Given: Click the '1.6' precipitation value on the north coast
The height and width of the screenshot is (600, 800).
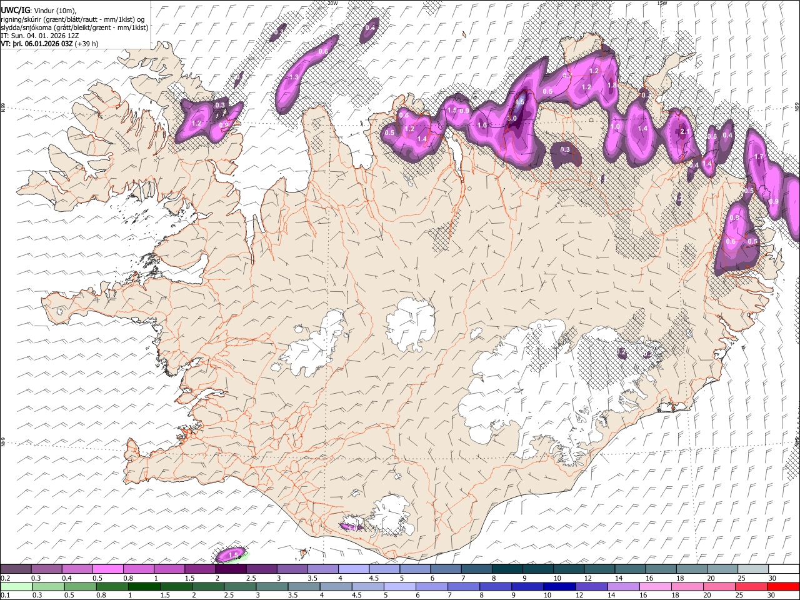Looking at the screenshot, I should click(482, 125).
